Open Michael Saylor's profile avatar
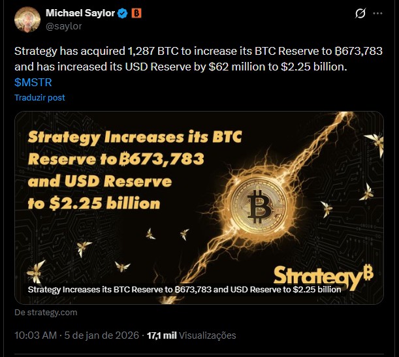Screen dimensions: 399x357 coord(28,19)
